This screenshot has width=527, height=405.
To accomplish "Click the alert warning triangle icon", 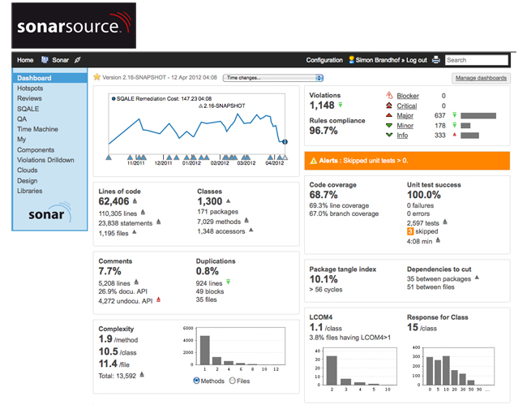I will [314, 161].
